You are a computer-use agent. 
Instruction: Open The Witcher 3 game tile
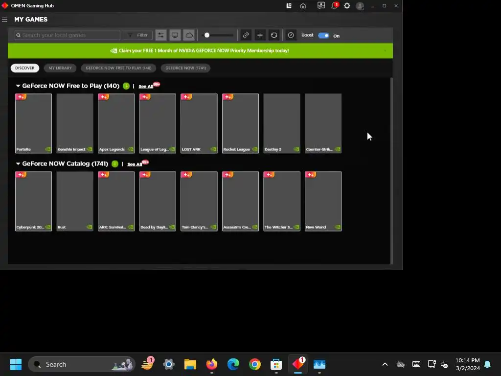pyautogui.click(x=282, y=201)
